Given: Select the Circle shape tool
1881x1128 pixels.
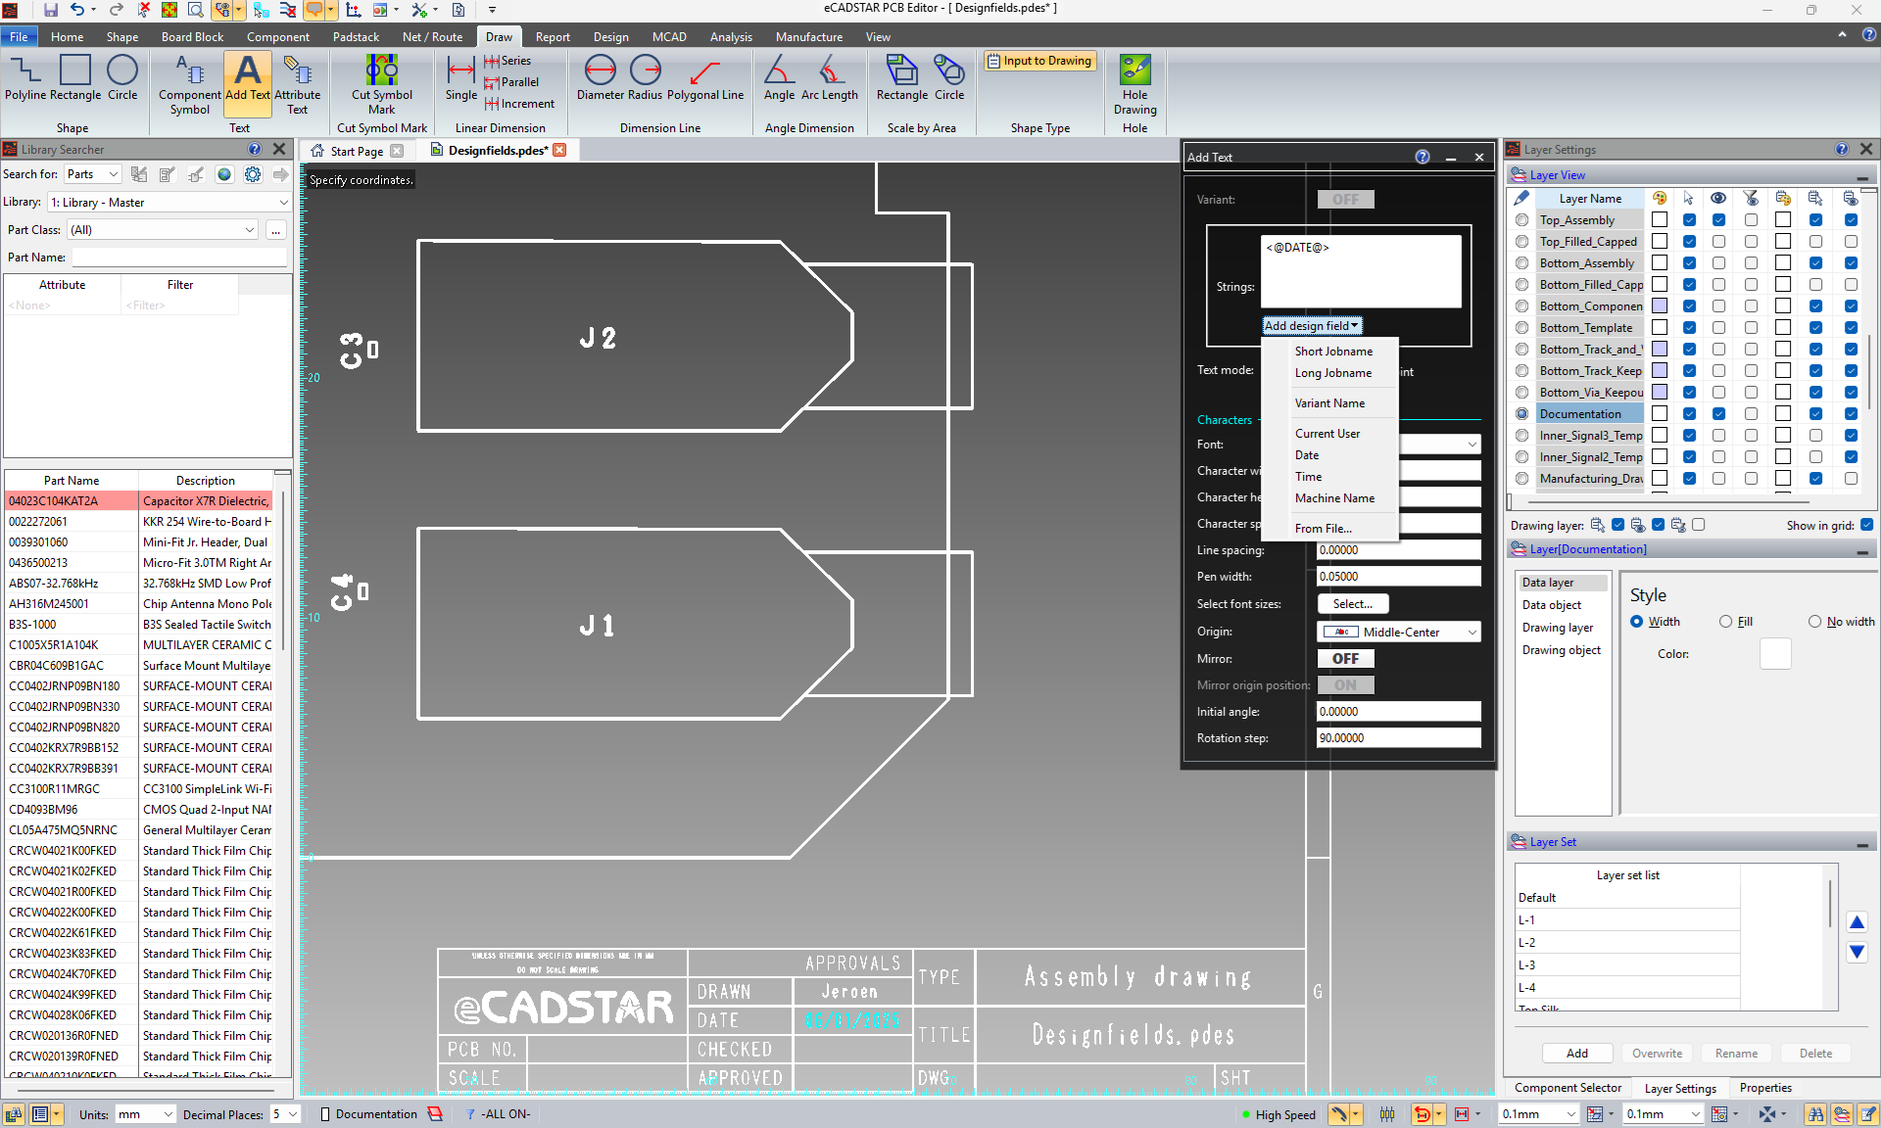Looking at the screenshot, I should 122,78.
